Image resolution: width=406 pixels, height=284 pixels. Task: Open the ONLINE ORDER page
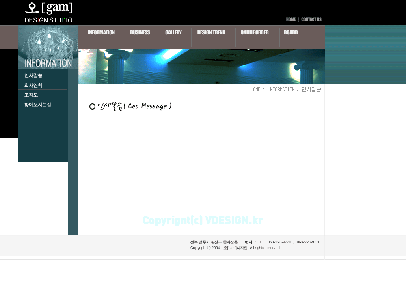[255, 32]
